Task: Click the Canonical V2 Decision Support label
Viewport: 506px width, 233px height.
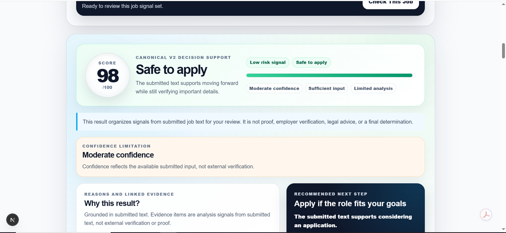Action: pyautogui.click(x=183, y=58)
